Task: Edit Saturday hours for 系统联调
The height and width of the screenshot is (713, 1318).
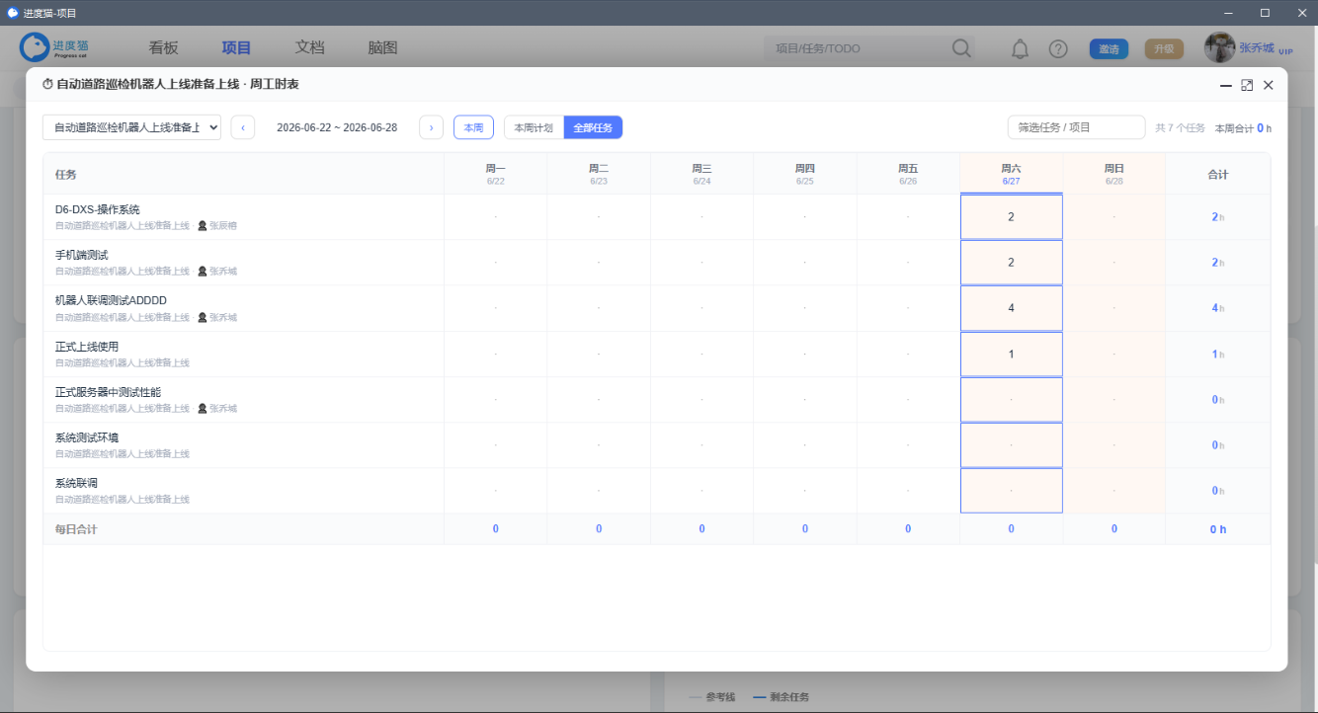Action: click(x=1012, y=490)
